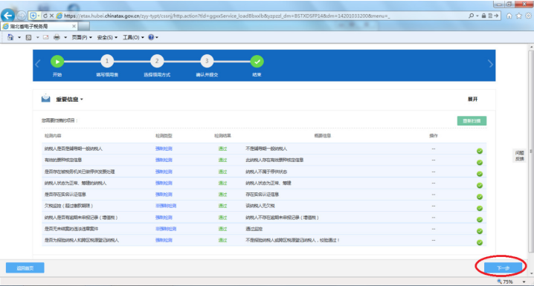Click the text 该纳税人无欠税
Screen dimensions: 534x286
(260, 206)
